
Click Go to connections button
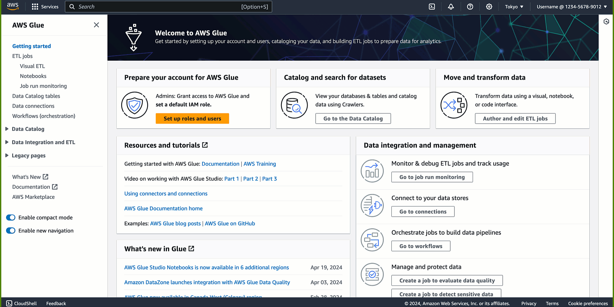click(x=423, y=212)
